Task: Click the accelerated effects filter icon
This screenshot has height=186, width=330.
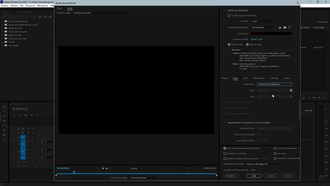Action: click(x=40, y=17)
